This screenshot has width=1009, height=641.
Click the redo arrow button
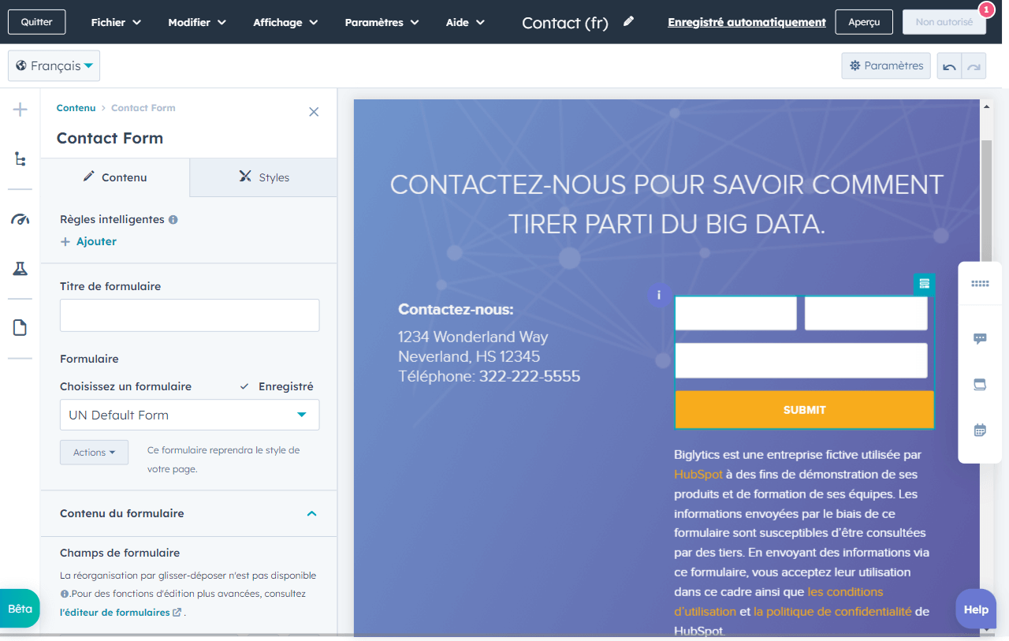click(x=974, y=67)
